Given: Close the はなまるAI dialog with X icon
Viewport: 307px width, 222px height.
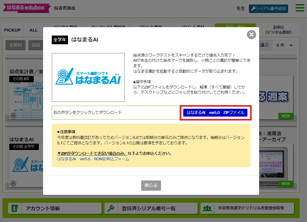Looking at the screenshot, I should (251, 35).
